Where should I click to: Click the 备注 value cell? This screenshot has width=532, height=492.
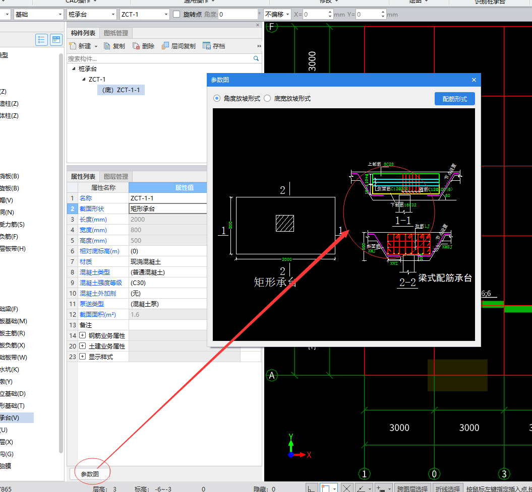tap(168, 325)
